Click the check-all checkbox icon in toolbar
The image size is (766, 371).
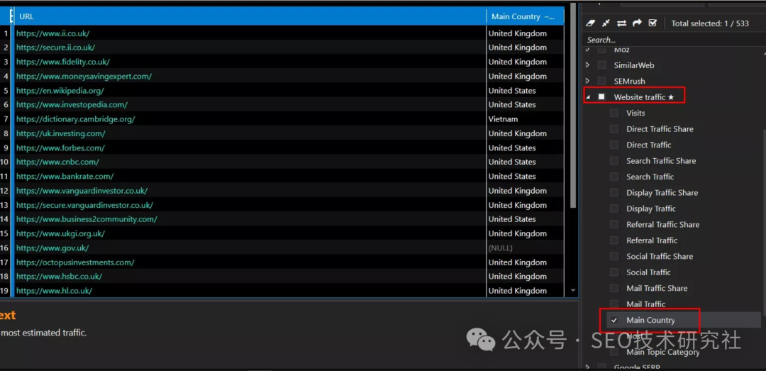(653, 23)
